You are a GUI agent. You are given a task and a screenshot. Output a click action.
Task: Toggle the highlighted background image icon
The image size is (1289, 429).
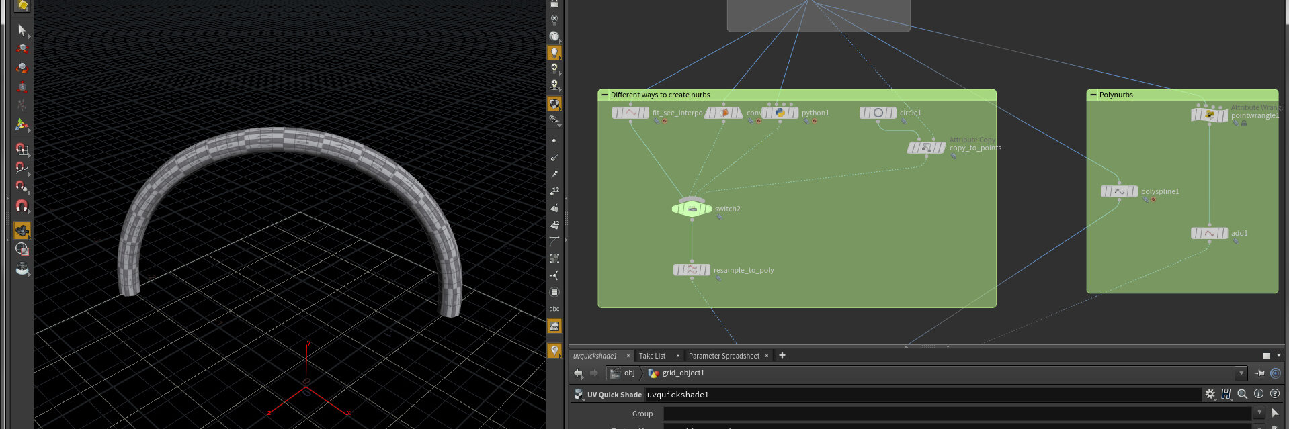[554, 326]
